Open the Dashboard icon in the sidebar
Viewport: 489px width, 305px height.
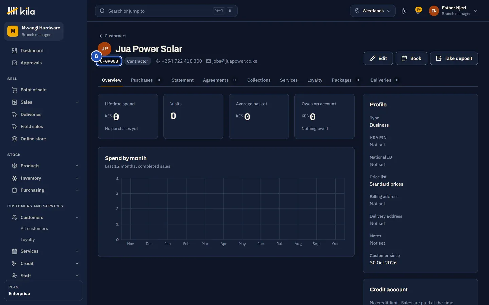coord(14,50)
